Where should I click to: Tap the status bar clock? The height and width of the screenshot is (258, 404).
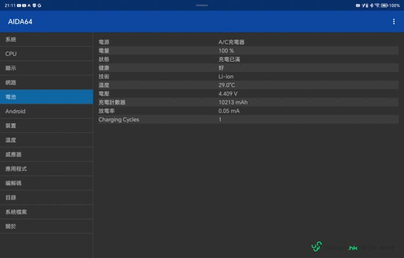(x=9, y=5)
